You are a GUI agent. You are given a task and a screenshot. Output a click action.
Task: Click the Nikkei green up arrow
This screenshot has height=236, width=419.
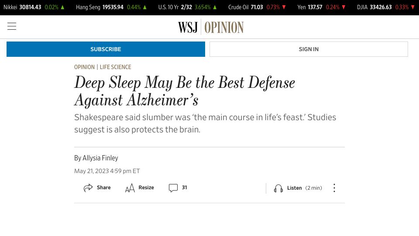62,7
